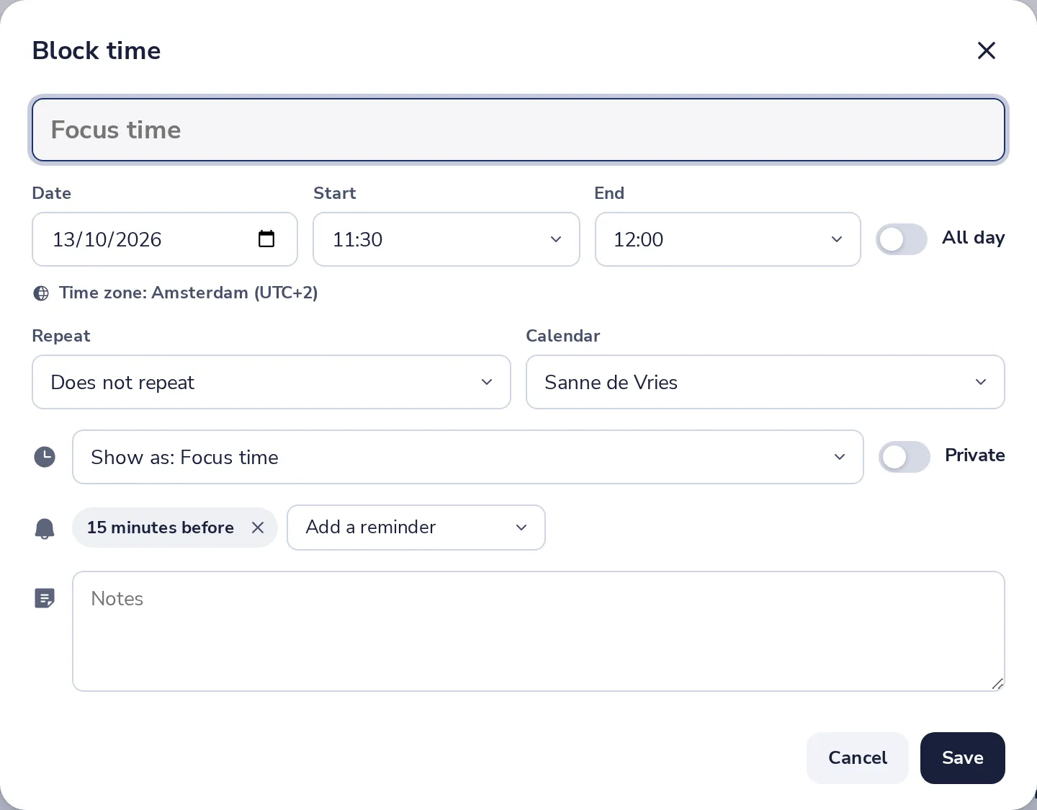1037x810 pixels.
Task: Close the Block time dialog
Action: pyautogui.click(x=986, y=50)
